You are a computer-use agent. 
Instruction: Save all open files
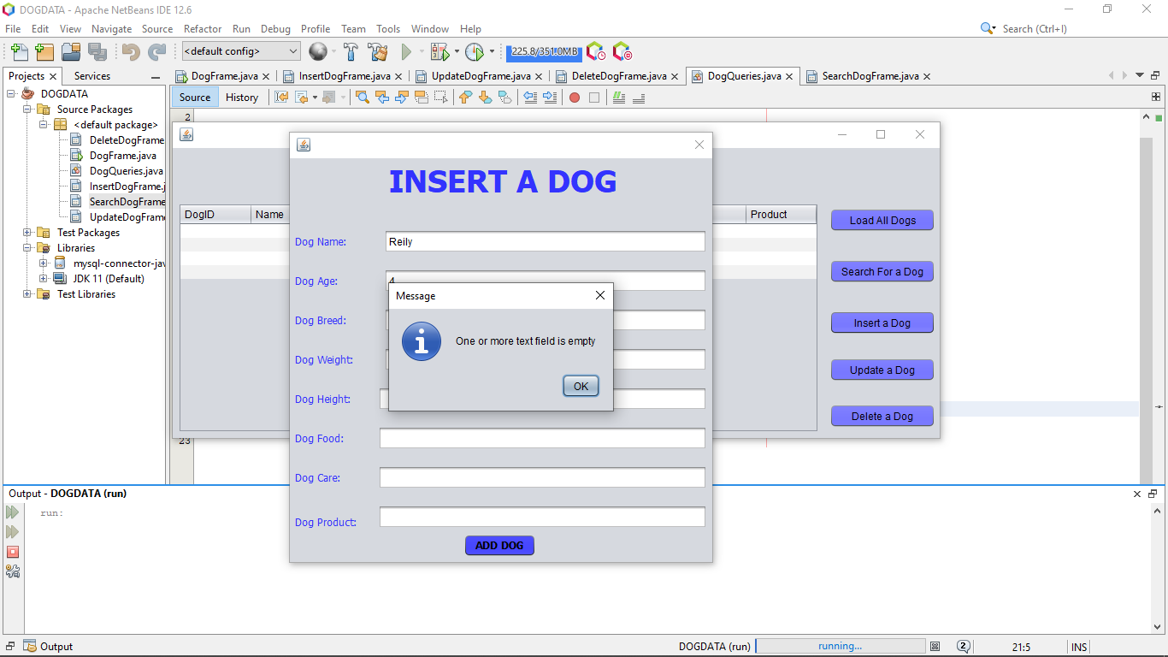(97, 51)
